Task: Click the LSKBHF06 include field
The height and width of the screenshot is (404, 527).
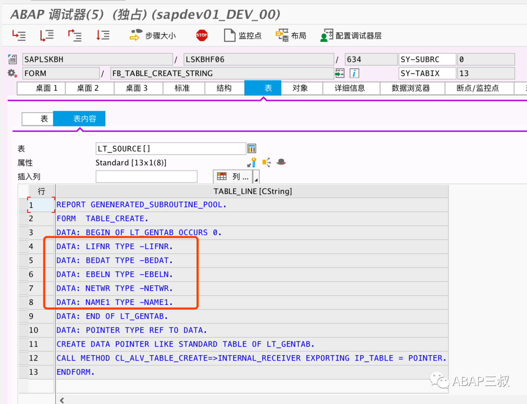Action: (x=259, y=59)
